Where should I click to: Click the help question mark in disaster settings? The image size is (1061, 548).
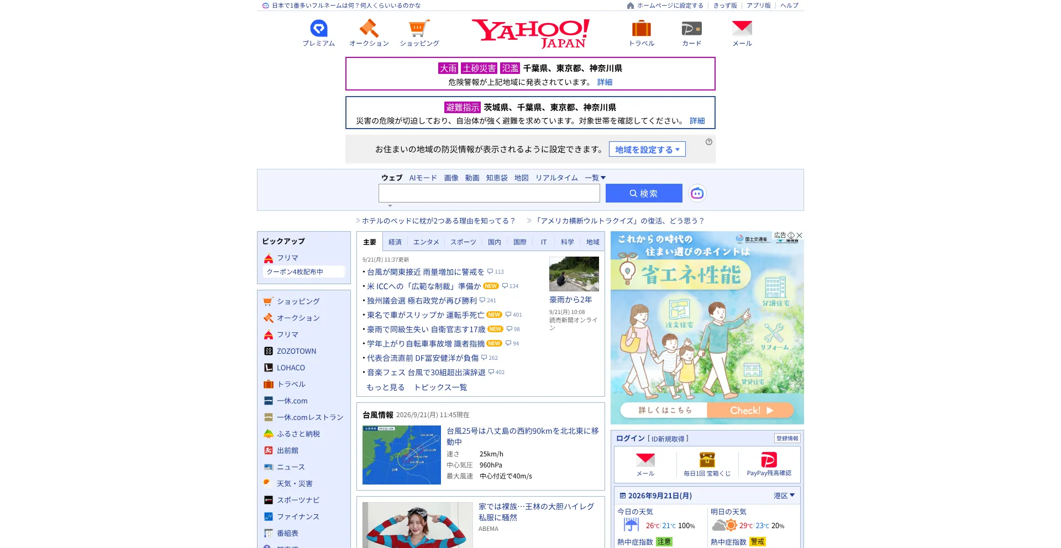(x=709, y=142)
